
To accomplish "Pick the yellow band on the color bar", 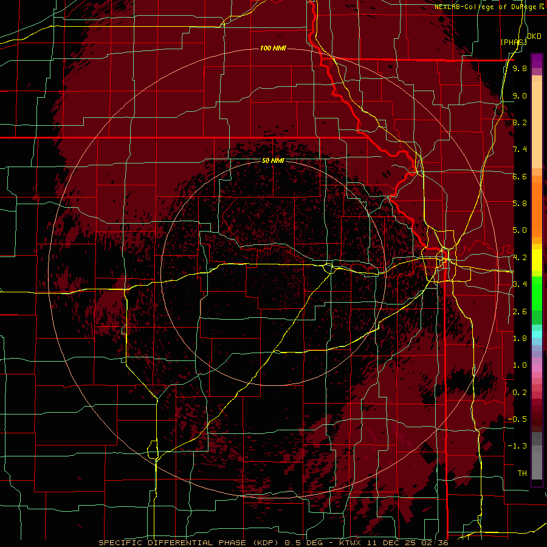I will coord(537,260).
